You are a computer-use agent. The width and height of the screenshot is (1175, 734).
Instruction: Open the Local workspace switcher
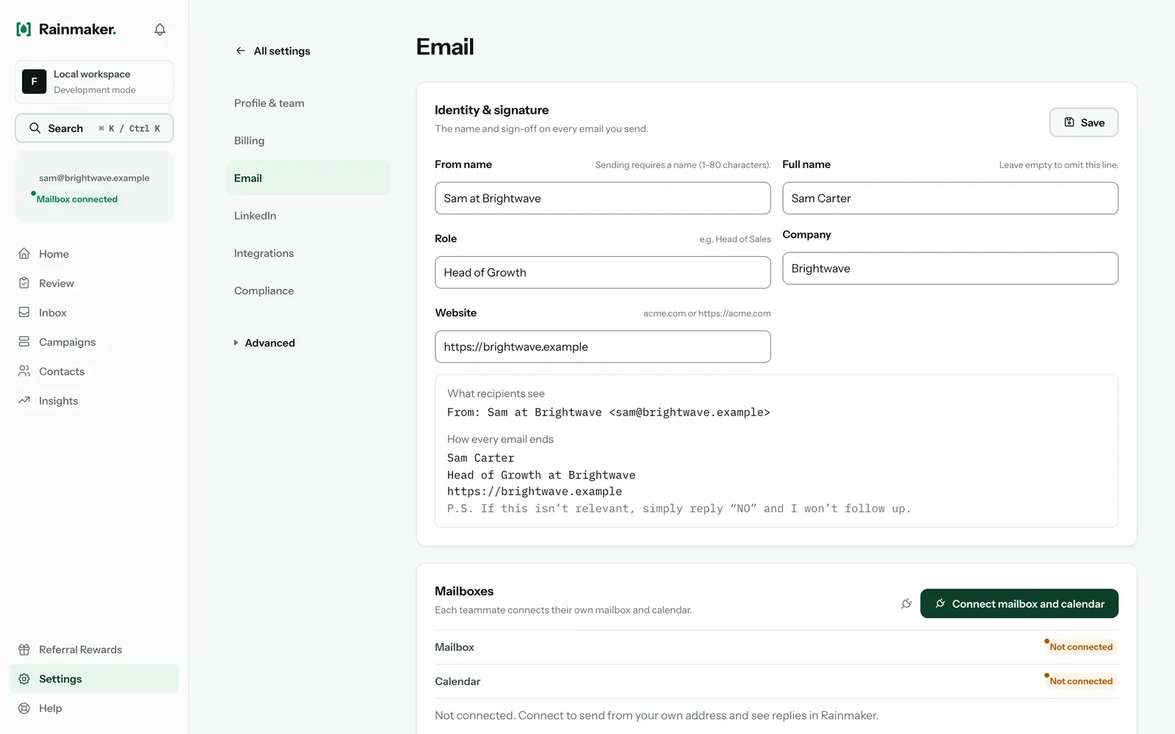(94, 81)
